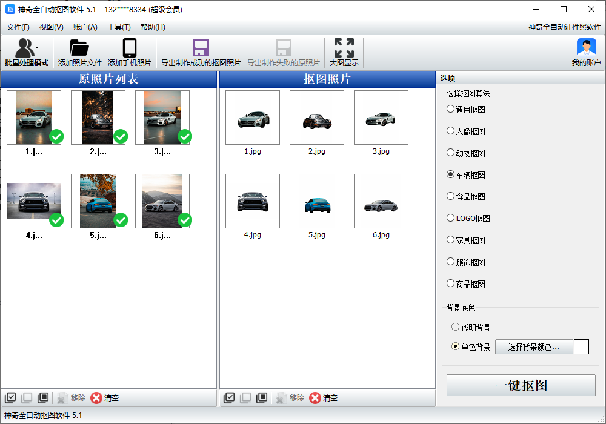Screen dimensions: 606x424
Task: Click the 添加手机照片 phone icon
Action: tap(129, 48)
